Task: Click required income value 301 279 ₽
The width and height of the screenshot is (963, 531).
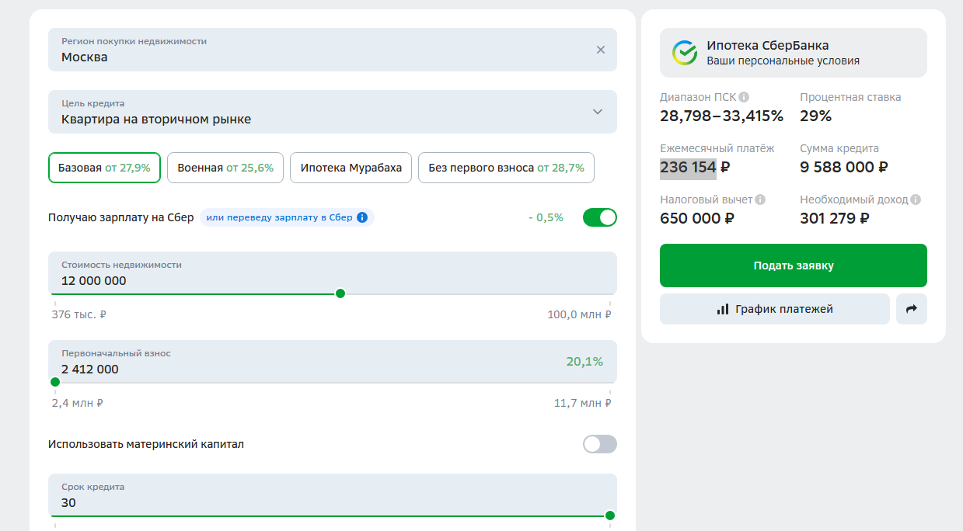Action: (x=835, y=218)
